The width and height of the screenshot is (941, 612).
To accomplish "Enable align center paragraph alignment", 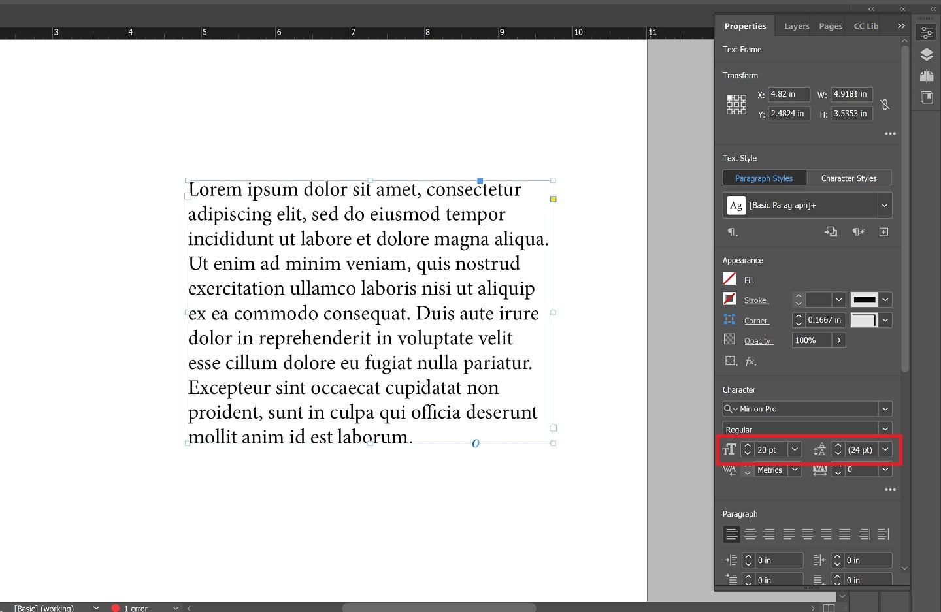I will (x=750, y=534).
